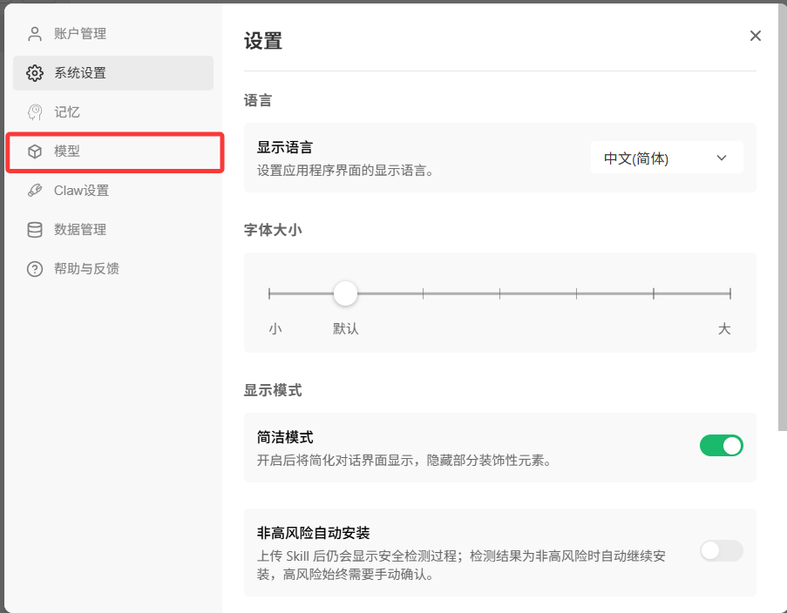The width and height of the screenshot is (787, 613).
Task: Select 系统设置 in the sidebar
Action: [x=113, y=73]
